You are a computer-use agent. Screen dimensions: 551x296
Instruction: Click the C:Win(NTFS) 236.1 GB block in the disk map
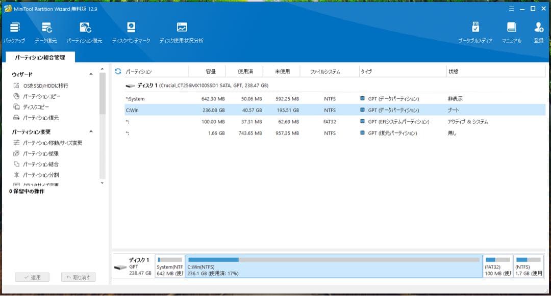pyautogui.click(x=334, y=266)
